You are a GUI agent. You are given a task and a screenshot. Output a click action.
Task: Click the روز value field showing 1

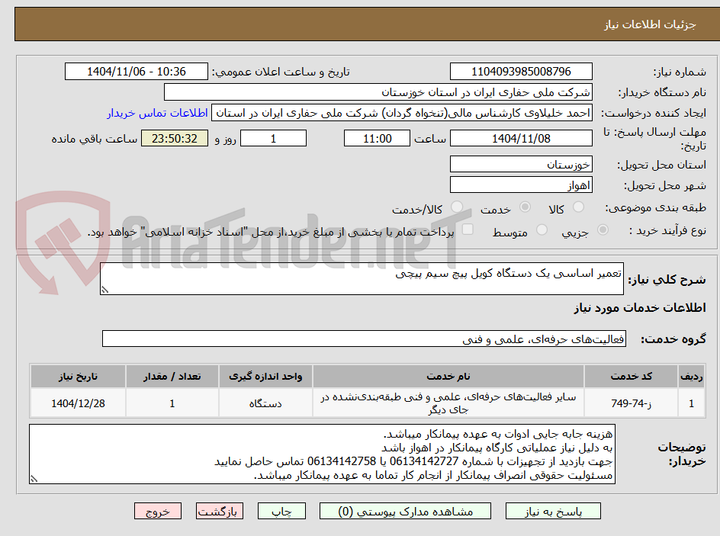pos(273,138)
